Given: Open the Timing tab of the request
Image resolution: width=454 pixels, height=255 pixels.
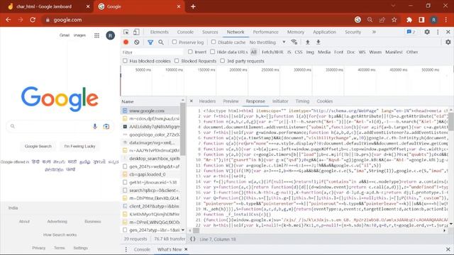Looking at the screenshot, I should pyautogui.click(x=302, y=101).
